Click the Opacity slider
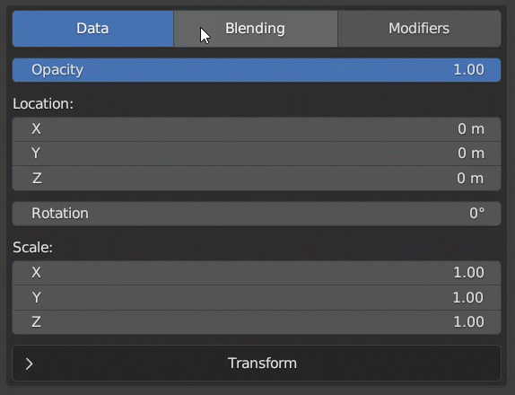This screenshot has height=395, width=515. pos(257,70)
